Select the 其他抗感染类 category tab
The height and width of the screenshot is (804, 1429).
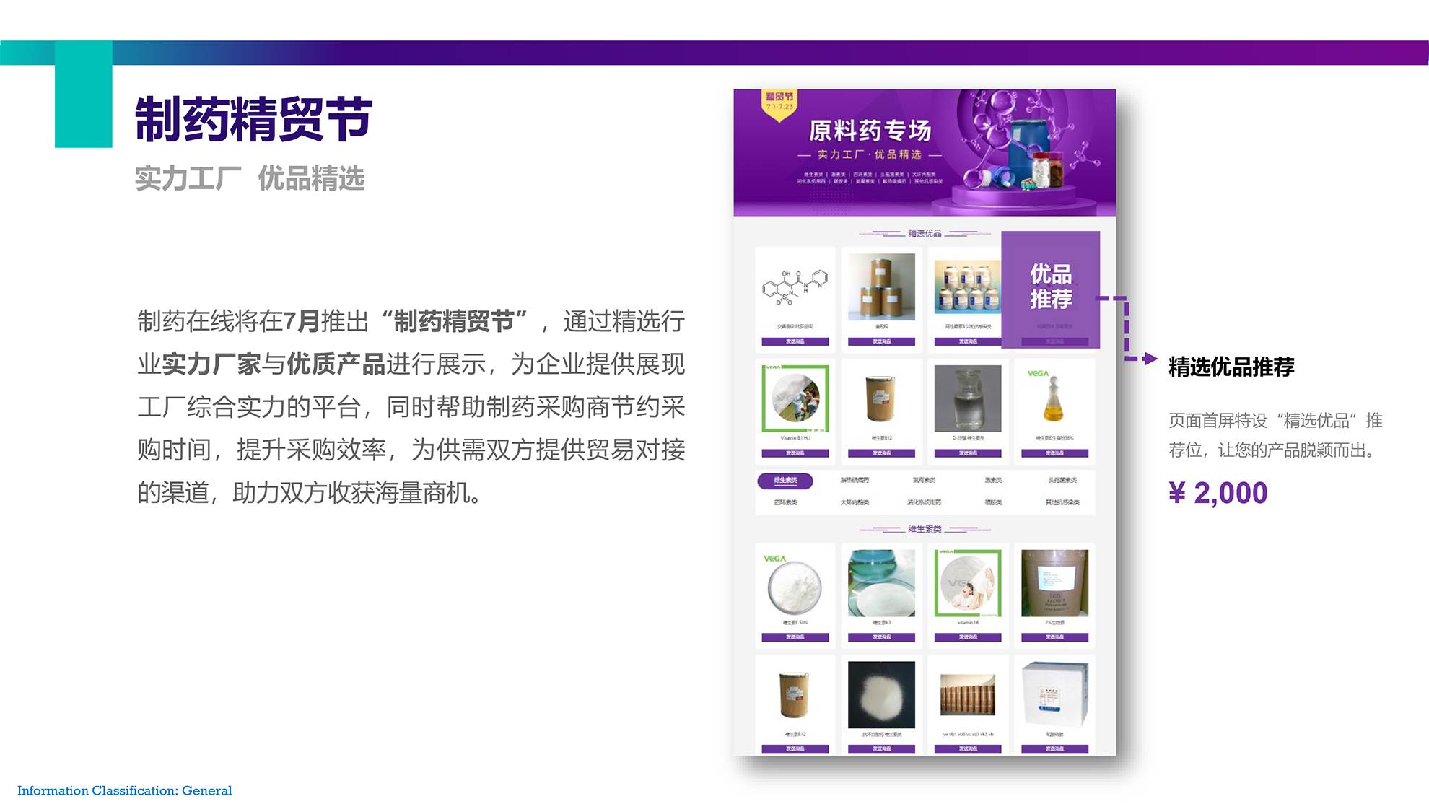tap(1062, 502)
